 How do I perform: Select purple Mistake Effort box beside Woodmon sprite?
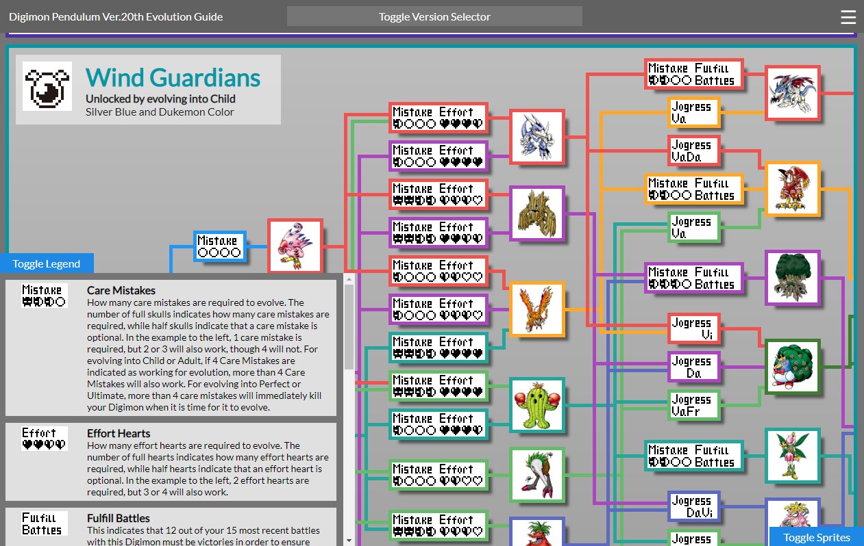pos(439,233)
